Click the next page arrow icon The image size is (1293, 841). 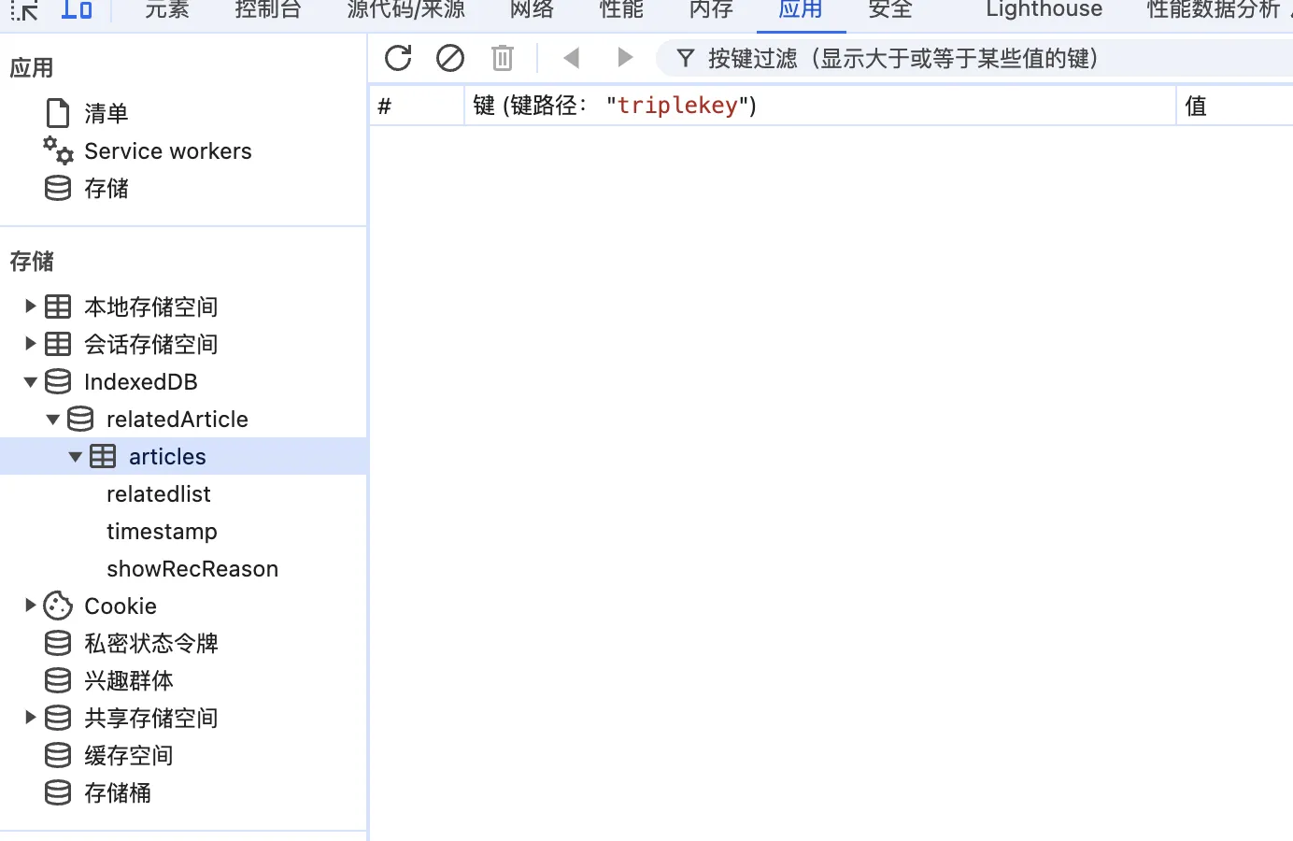tap(625, 58)
